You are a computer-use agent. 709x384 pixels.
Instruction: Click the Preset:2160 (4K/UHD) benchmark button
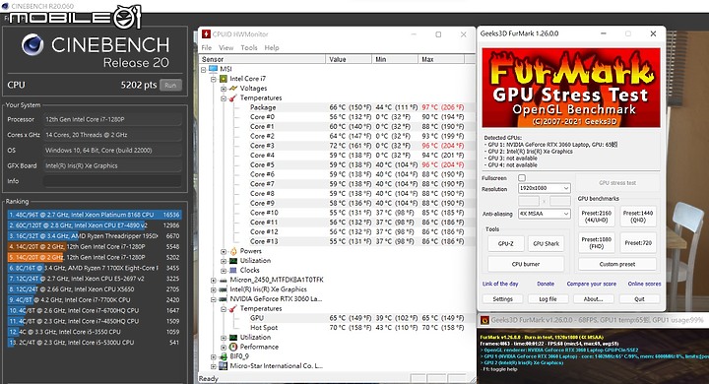pos(597,217)
